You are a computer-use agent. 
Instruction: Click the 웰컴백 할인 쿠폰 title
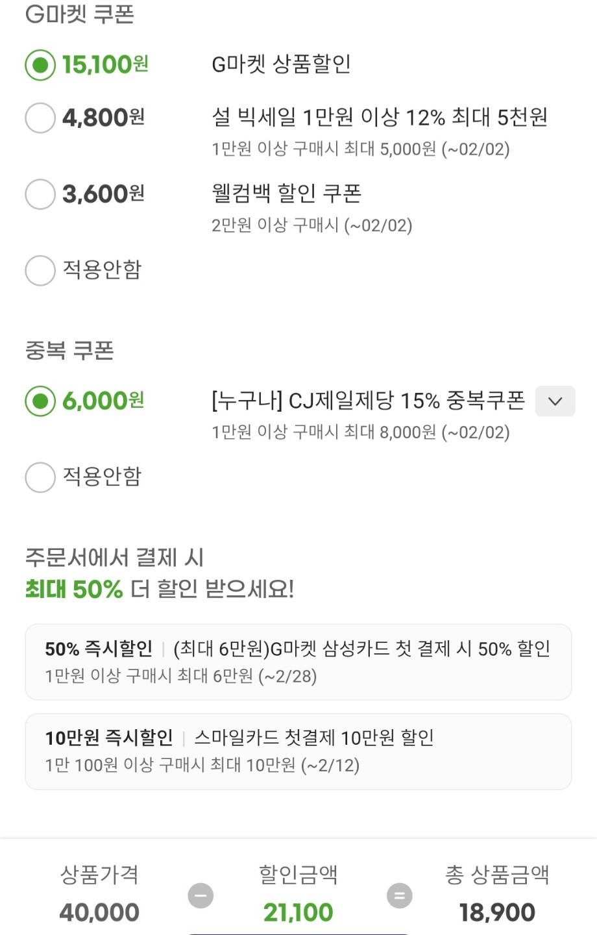(286, 193)
